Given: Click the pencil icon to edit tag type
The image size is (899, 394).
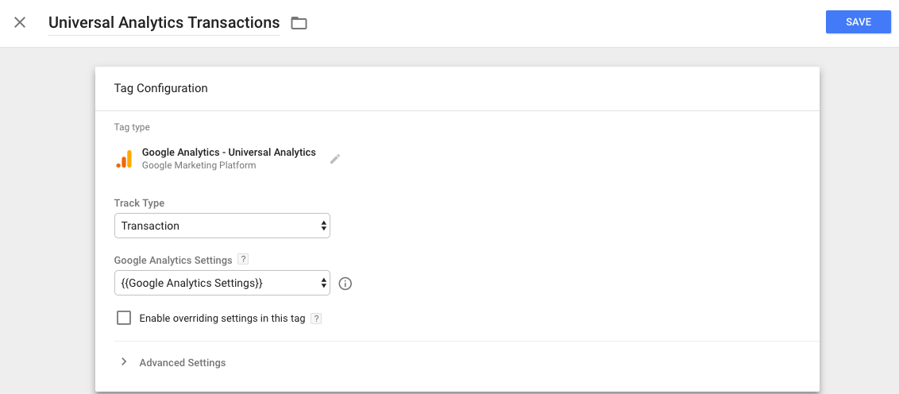Looking at the screenshot, I should 335,159.
